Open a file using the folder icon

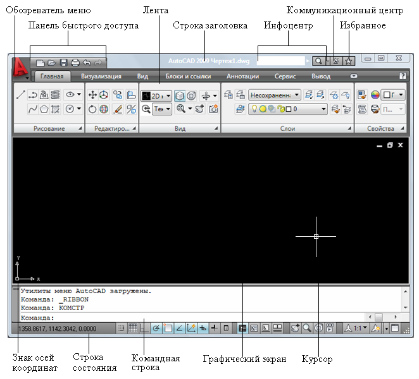52,63
